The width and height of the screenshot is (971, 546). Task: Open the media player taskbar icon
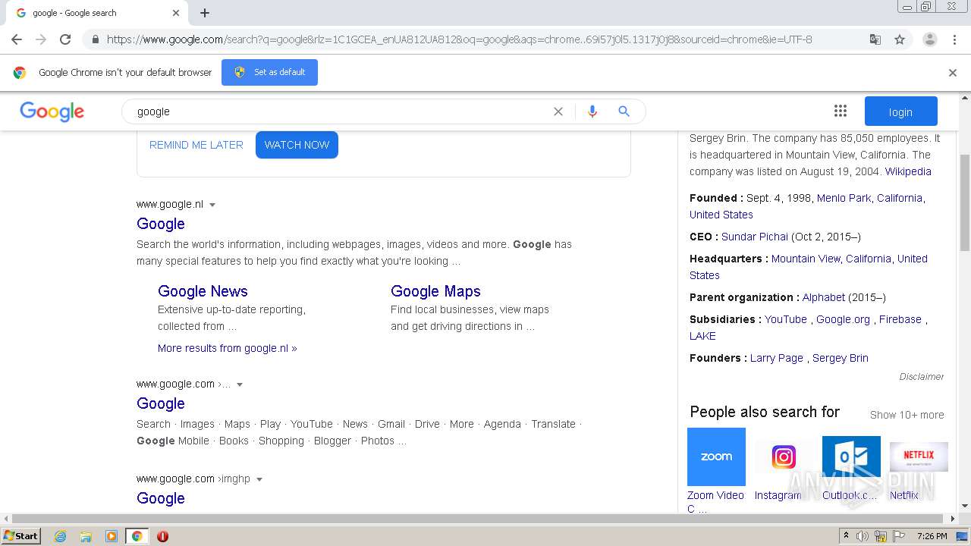coord(112,536)
